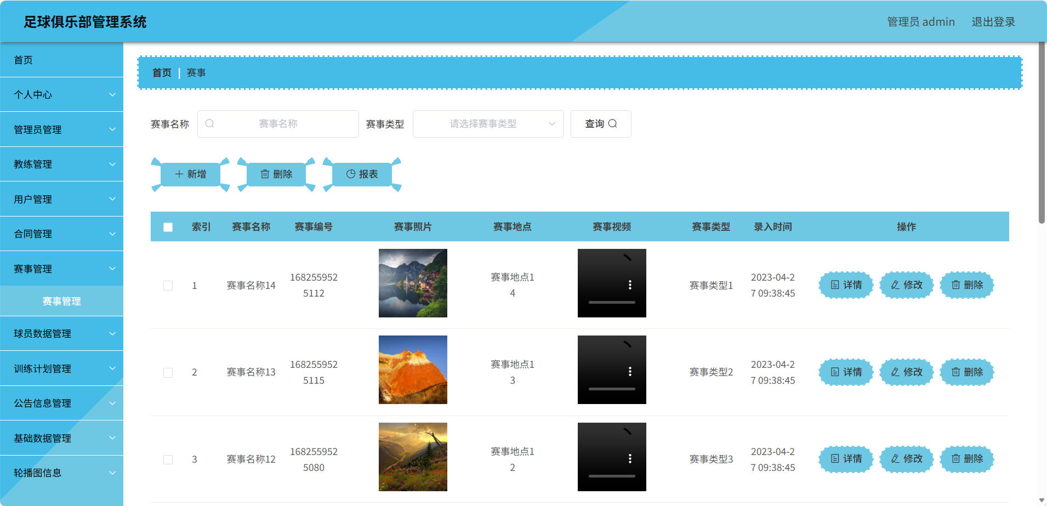Click the page vertical scrollbar
1047x506 pixels.
[x=1042, y=133]
